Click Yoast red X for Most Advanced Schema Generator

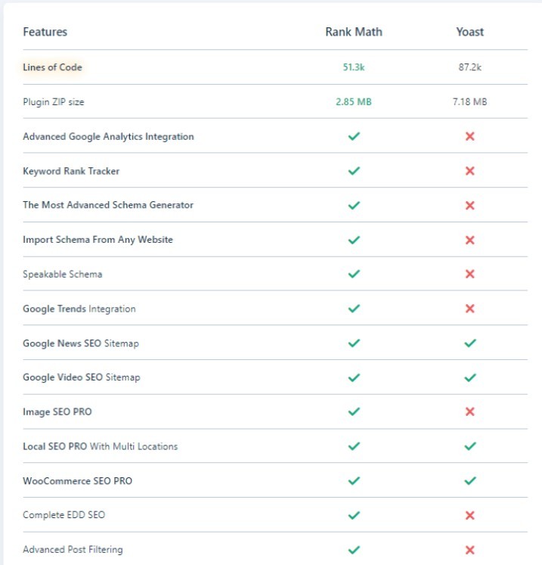(470, 206)
